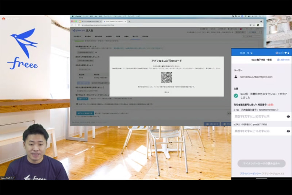292x195 pixels.
Task: Click the red notification badge in freee header
Action: (241, 29)
